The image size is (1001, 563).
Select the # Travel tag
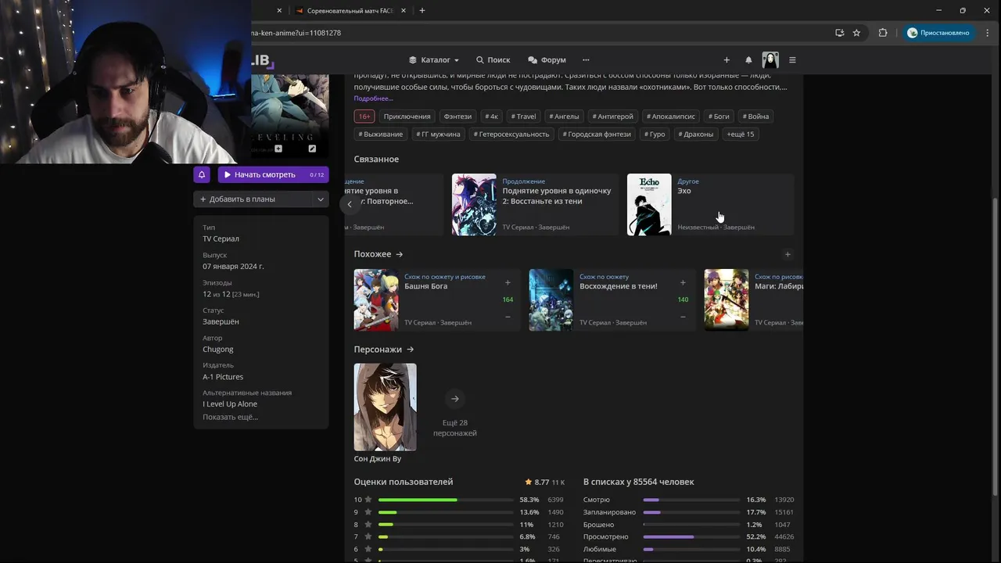point(524,117)
